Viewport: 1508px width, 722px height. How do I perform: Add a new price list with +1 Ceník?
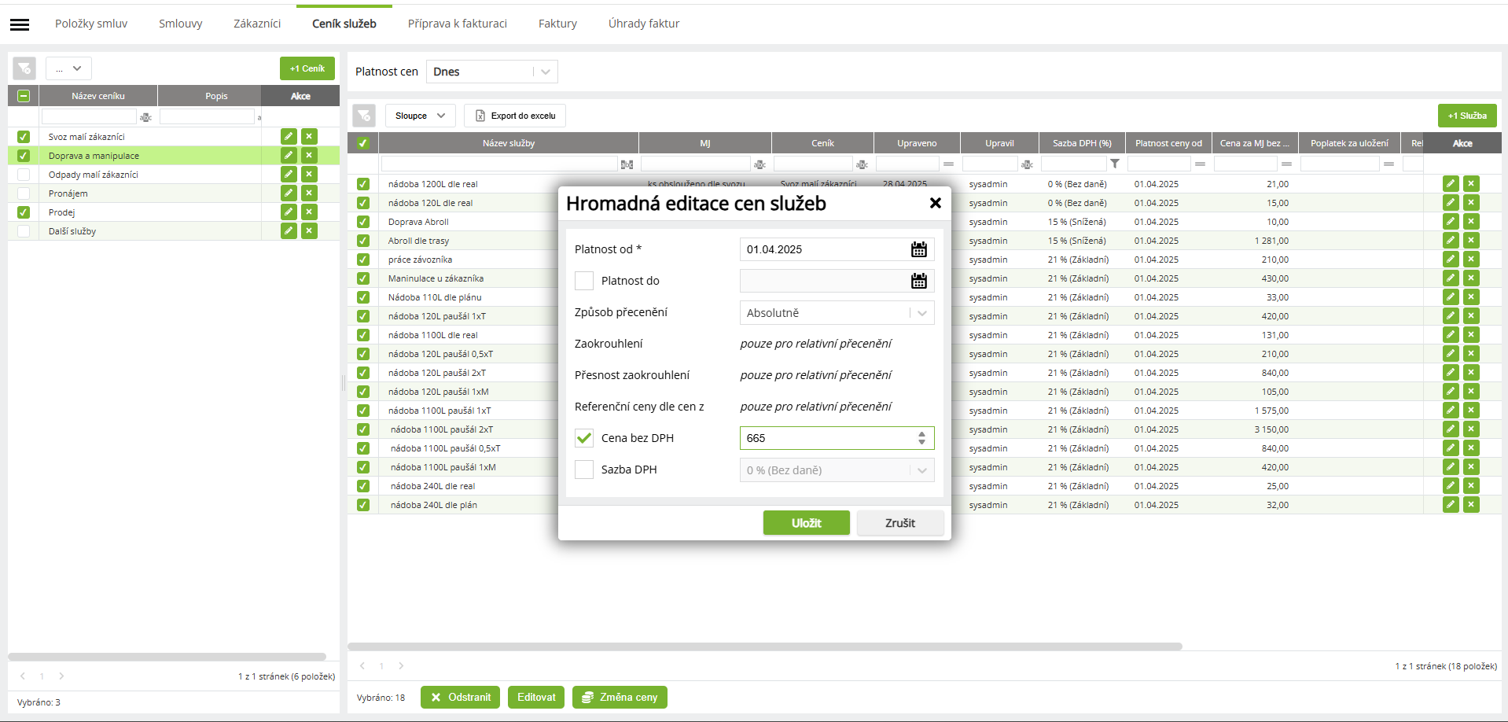tap(307, 68)
